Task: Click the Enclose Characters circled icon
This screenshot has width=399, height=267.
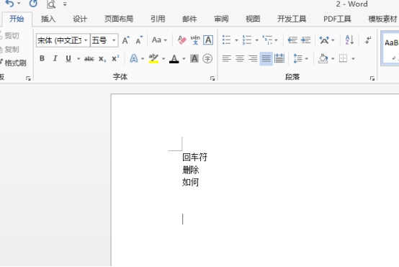Action: pyautogui.click(x=207, y=59)
